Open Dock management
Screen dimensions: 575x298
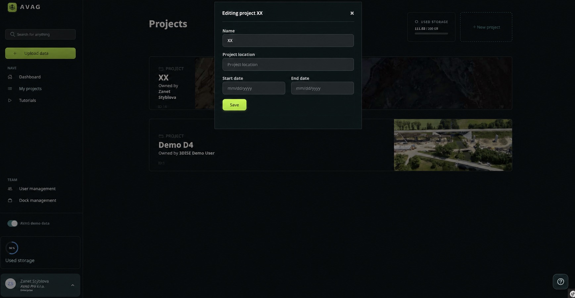pos(38,201)
